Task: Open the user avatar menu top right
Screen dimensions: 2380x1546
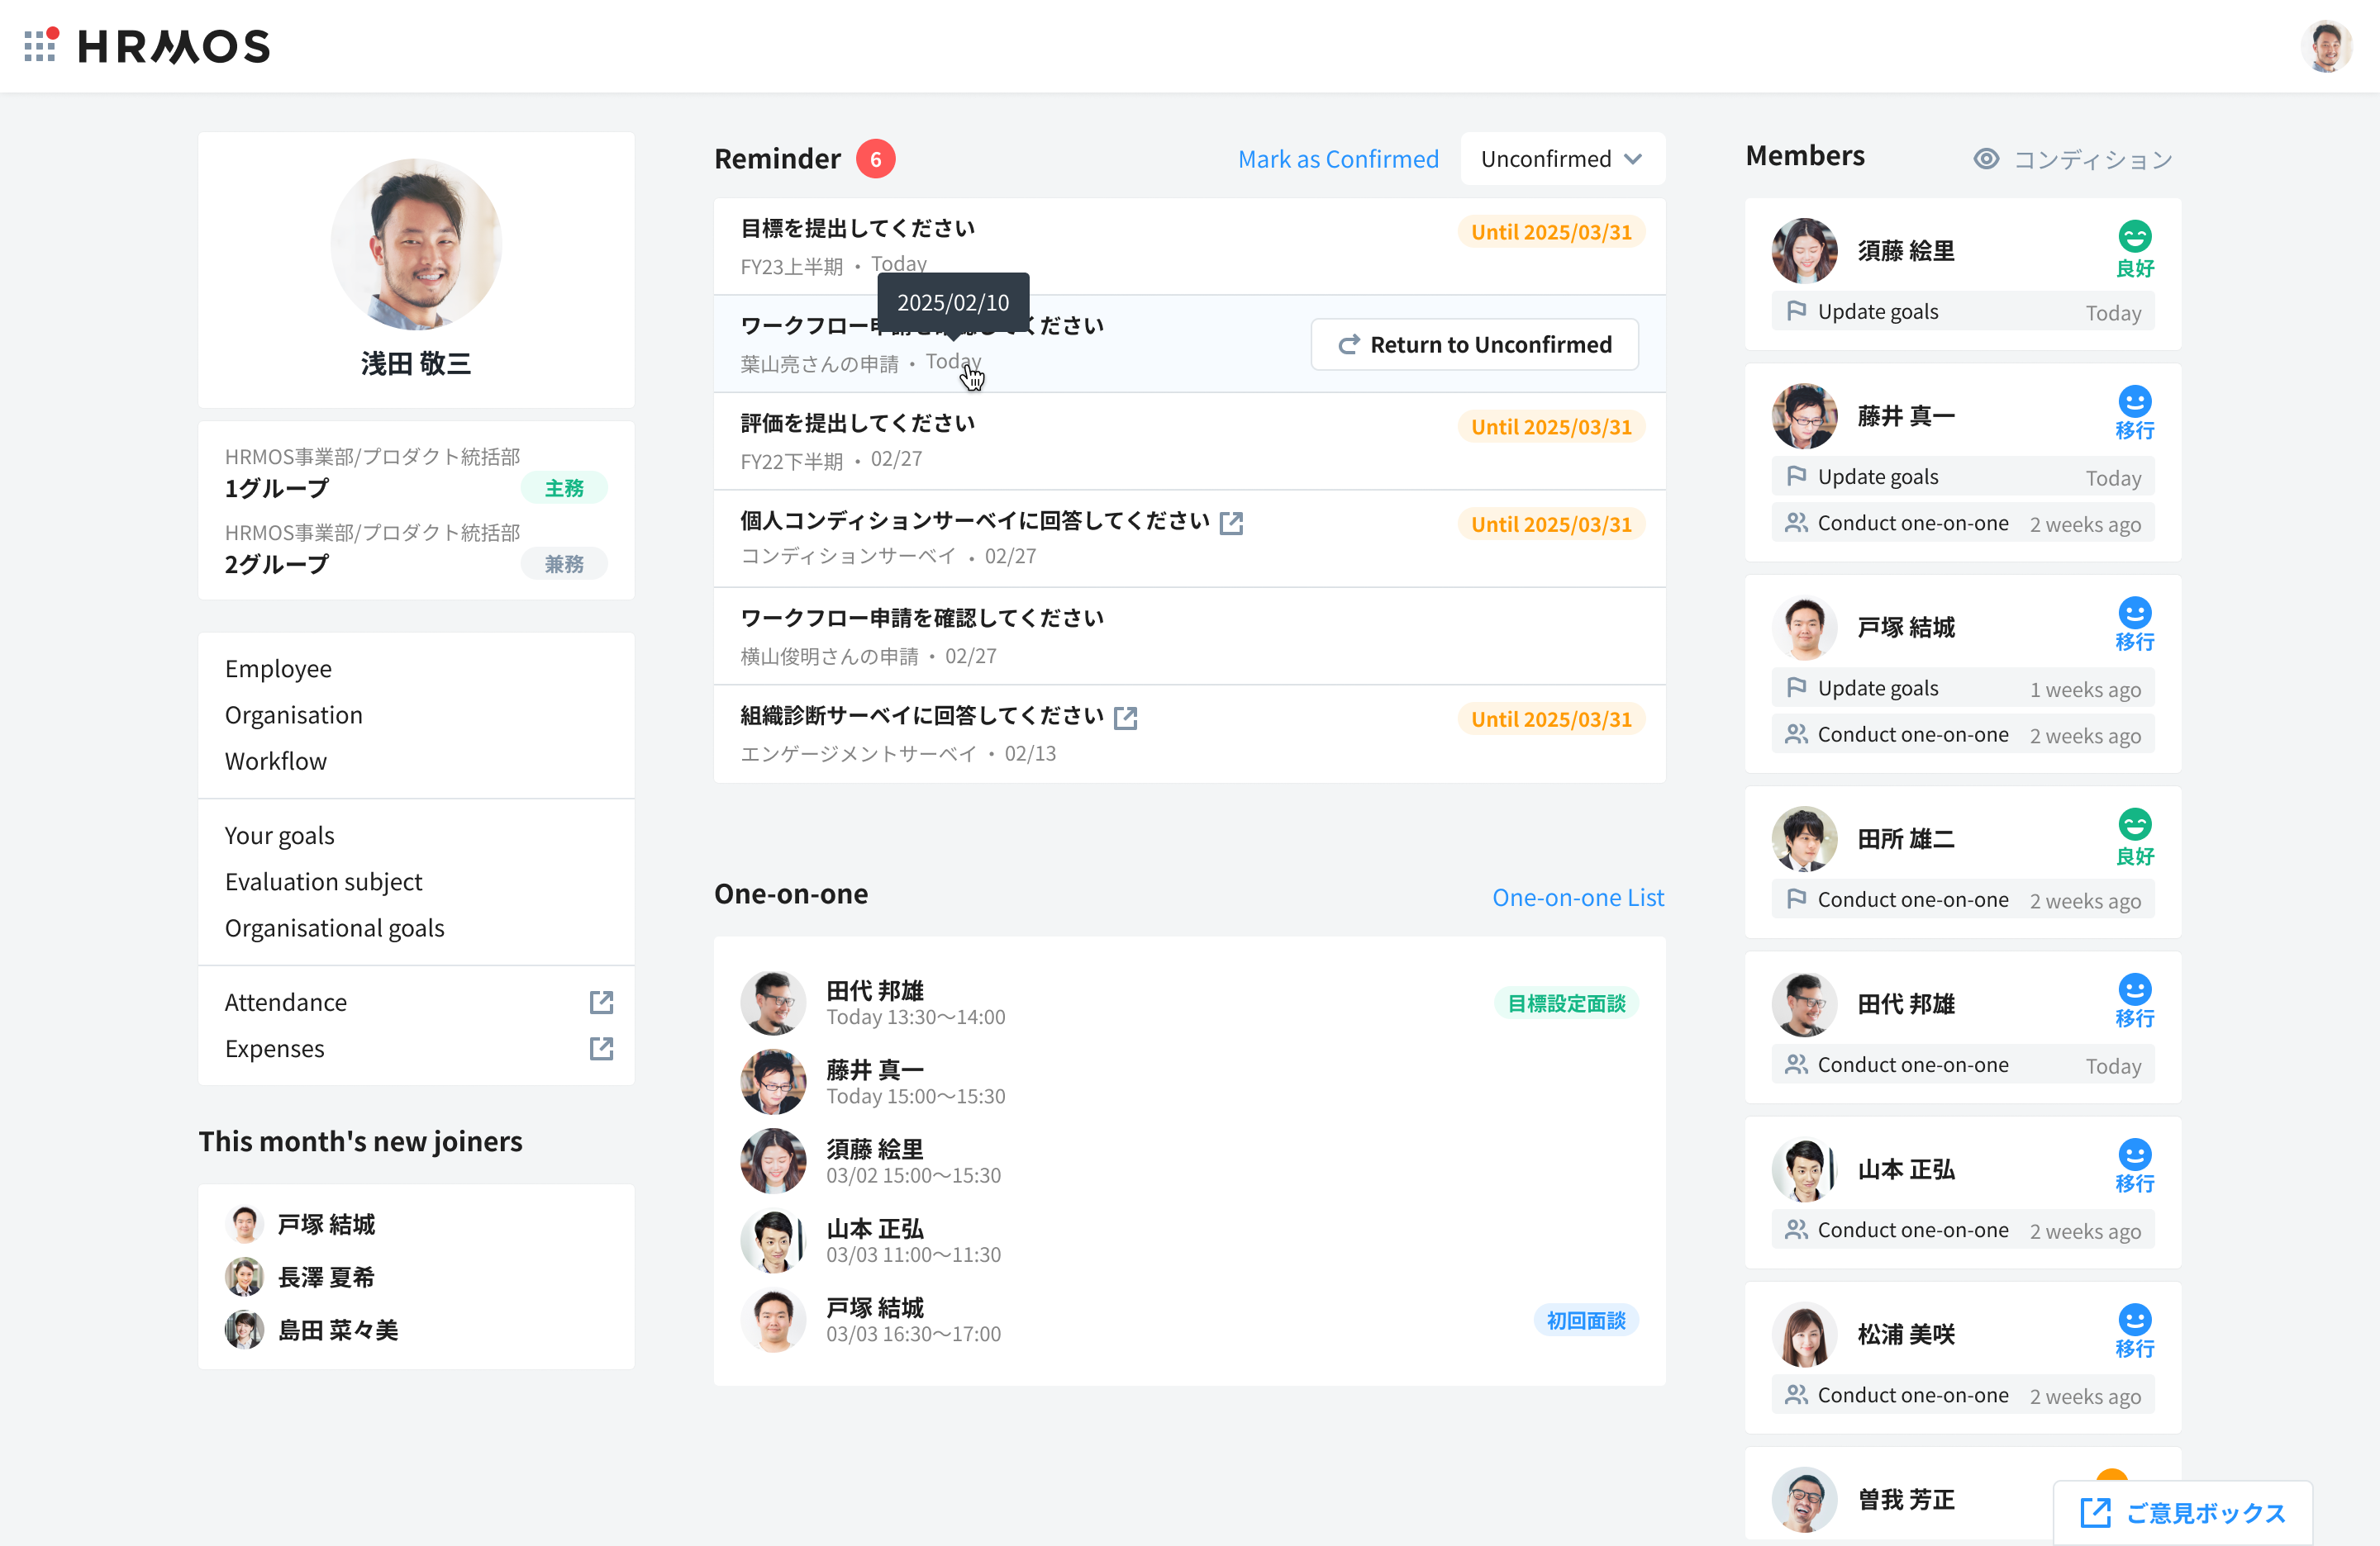Action: [2326, 47]
